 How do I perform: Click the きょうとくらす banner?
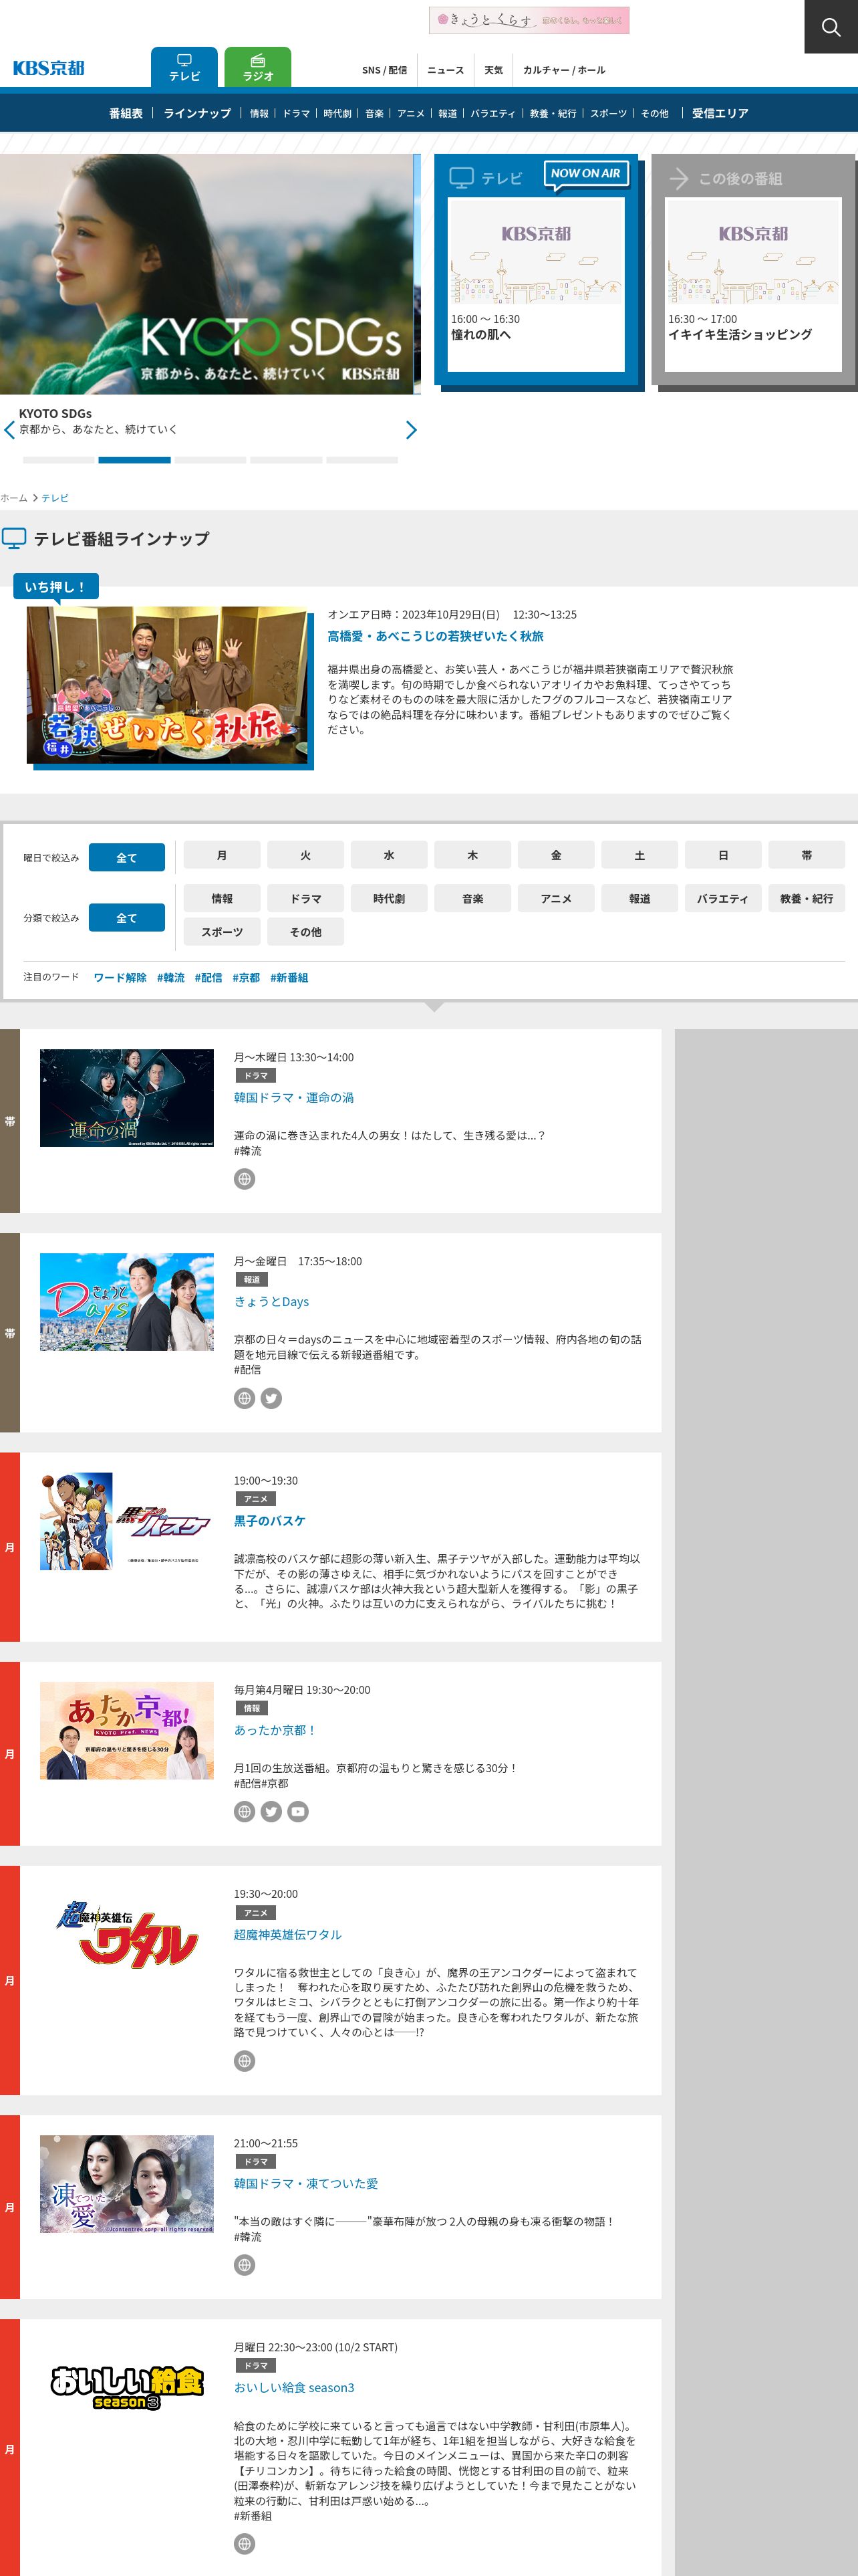[529, 20]
